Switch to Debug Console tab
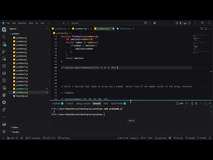The width and height of the screenshot is (213, 160). 83,103
